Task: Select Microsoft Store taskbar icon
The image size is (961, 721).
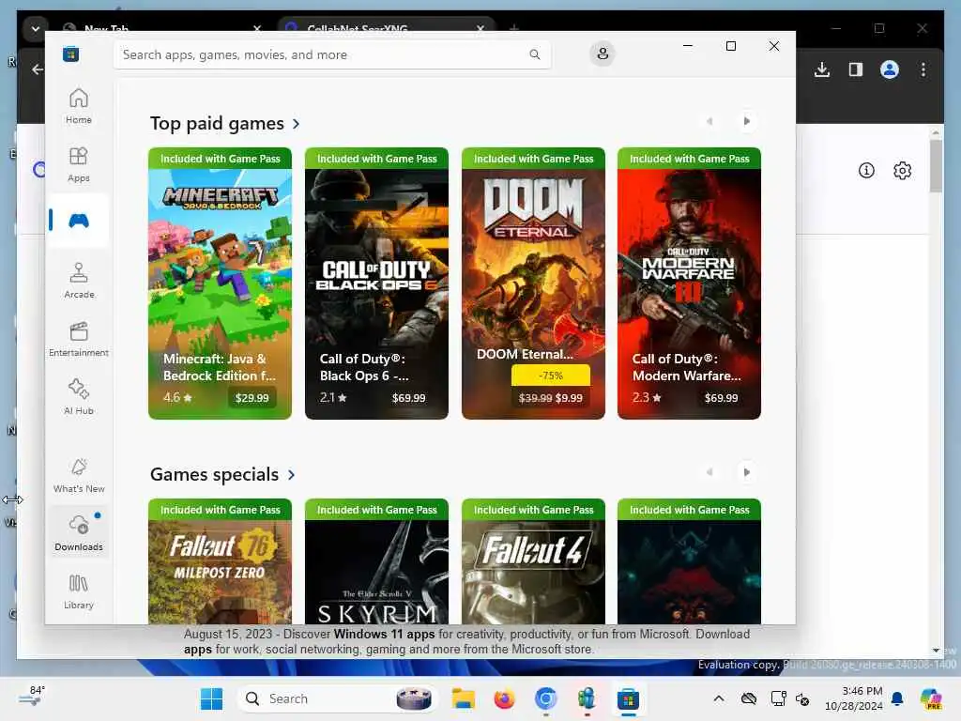Action: pos(628,698)
